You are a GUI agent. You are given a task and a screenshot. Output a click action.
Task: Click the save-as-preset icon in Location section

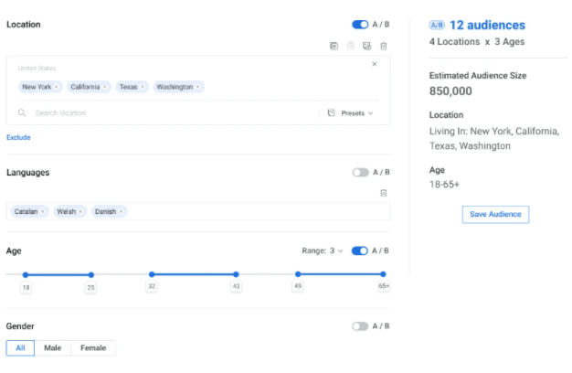point(366,46)
